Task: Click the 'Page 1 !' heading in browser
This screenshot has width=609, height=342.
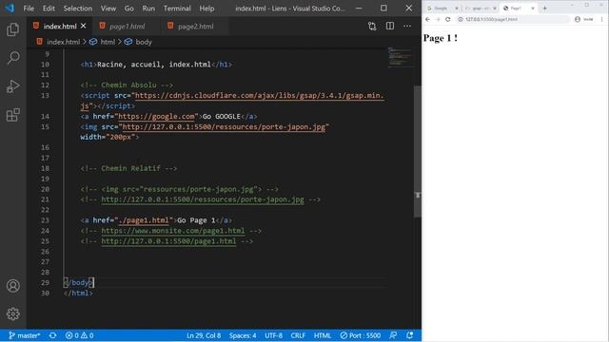Action: pos(440,38)
